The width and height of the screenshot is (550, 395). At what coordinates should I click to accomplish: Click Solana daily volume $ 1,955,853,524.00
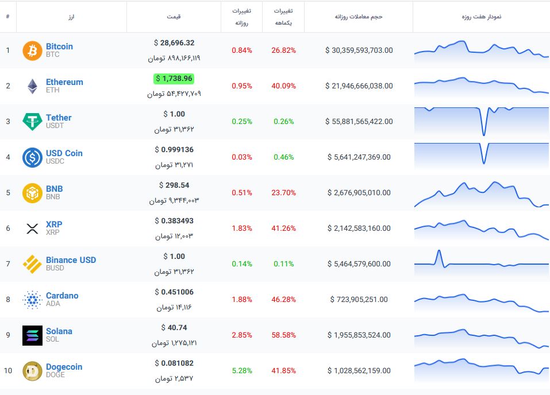[x=359, y=335]
